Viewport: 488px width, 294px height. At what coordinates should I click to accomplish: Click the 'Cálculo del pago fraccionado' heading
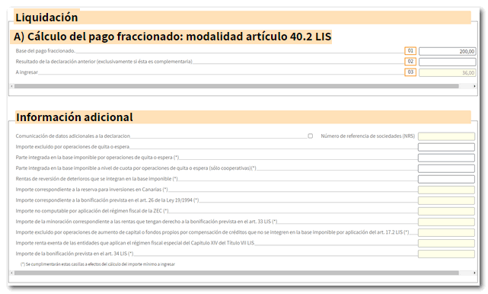pos(173,37)
